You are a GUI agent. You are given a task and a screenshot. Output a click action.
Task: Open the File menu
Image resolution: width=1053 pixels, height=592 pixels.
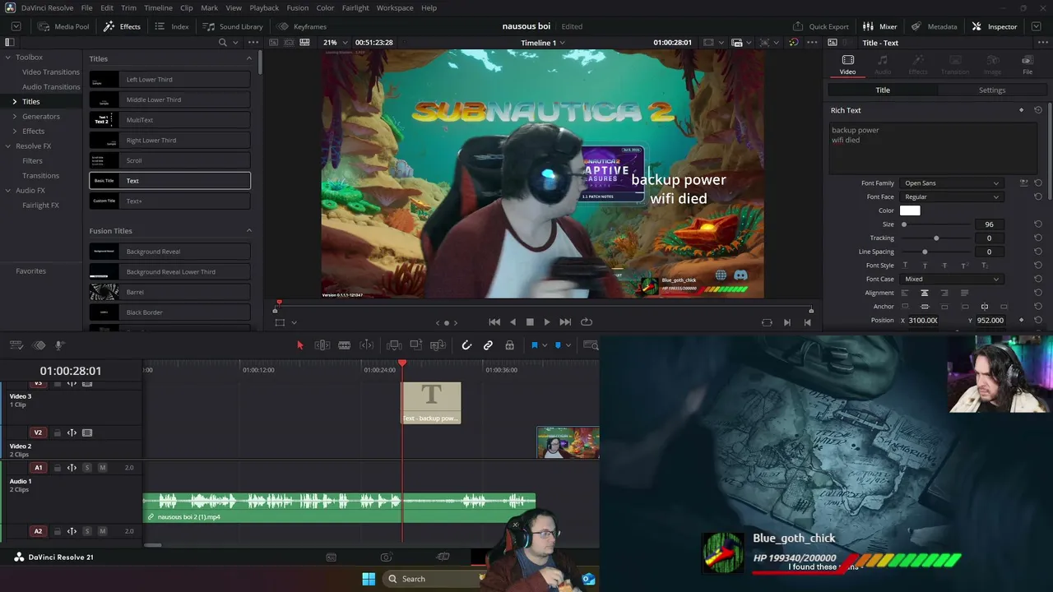click(x=86, y=7)
